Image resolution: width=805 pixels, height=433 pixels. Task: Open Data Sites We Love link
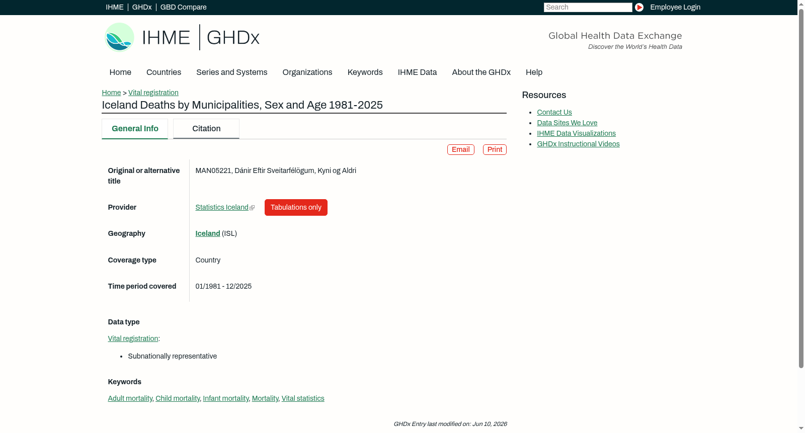[x=567, y=123]
